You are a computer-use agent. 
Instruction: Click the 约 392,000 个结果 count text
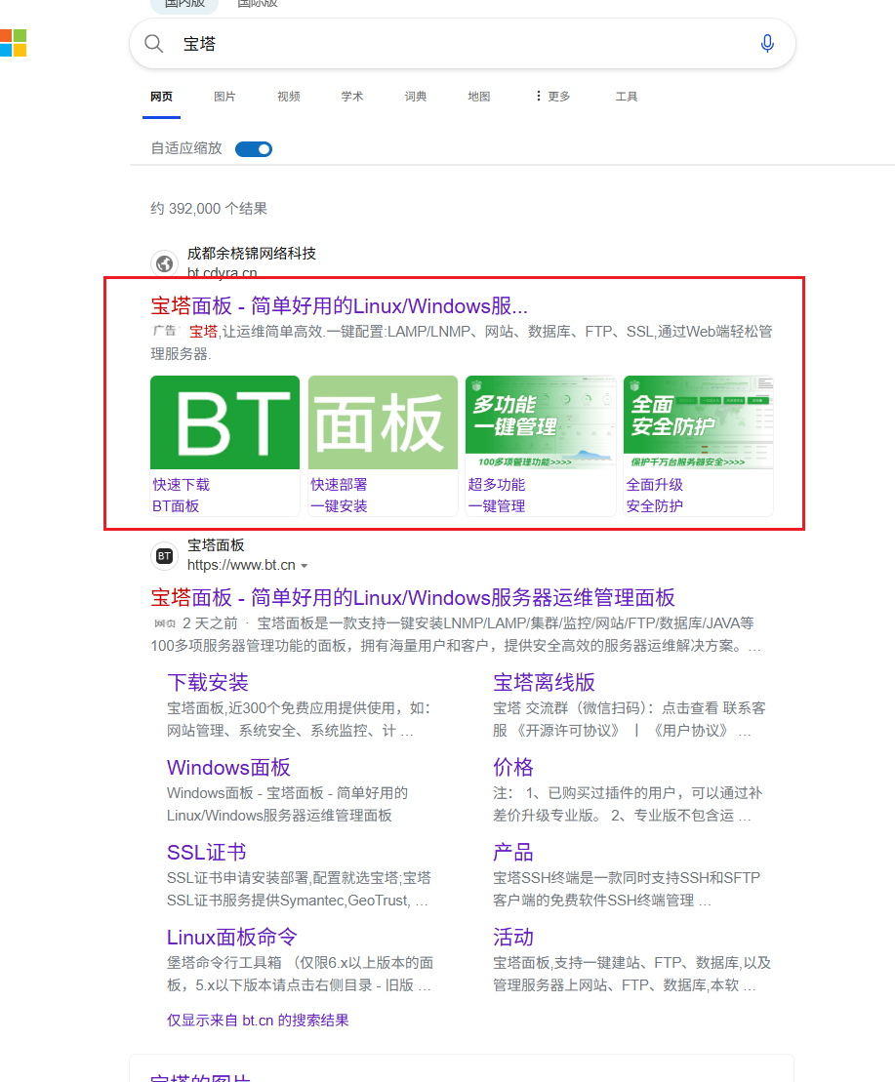tap(209, 209)
